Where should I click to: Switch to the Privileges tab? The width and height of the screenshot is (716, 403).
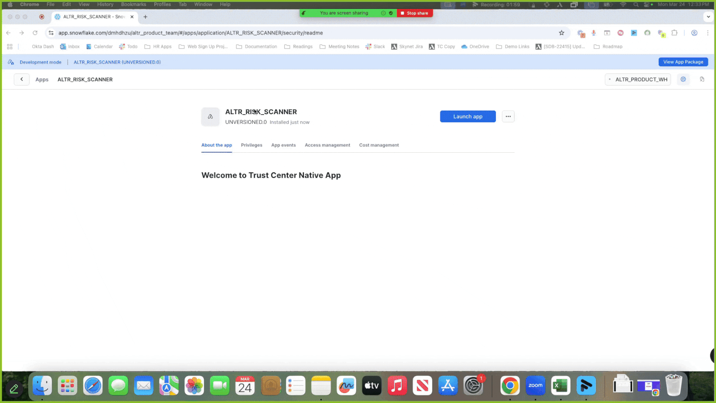251,145
